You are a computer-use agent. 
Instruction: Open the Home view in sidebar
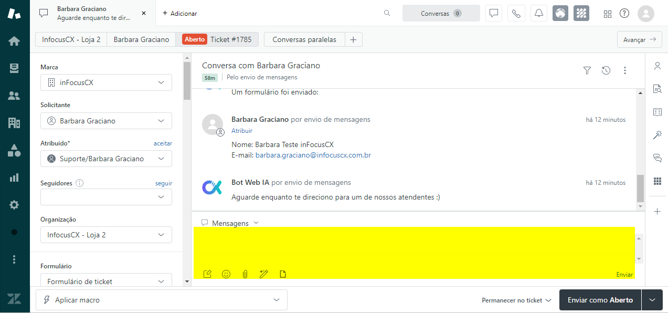coord(14,41)
